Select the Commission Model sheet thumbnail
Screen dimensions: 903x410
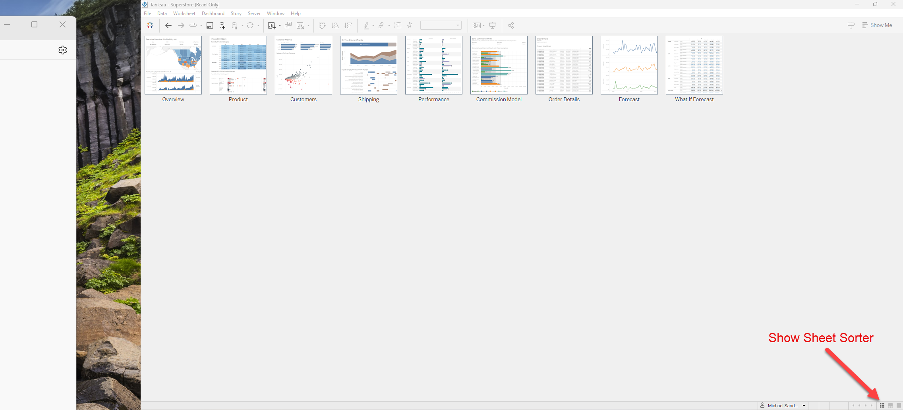[x=499, y=65]
